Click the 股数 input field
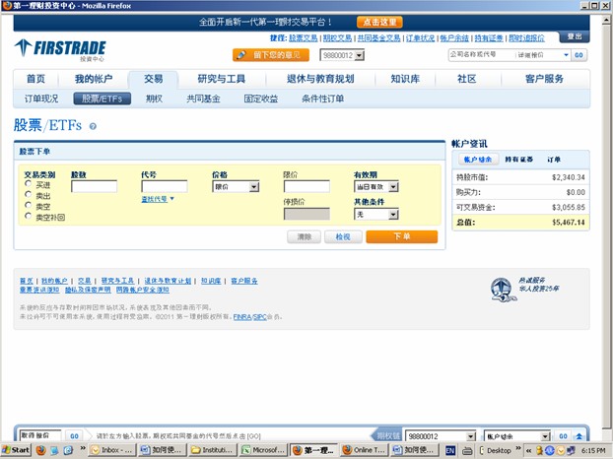Image resolution: width=613 pixels, height=459 pixels. pyautogui.click(x=94, y=186)
